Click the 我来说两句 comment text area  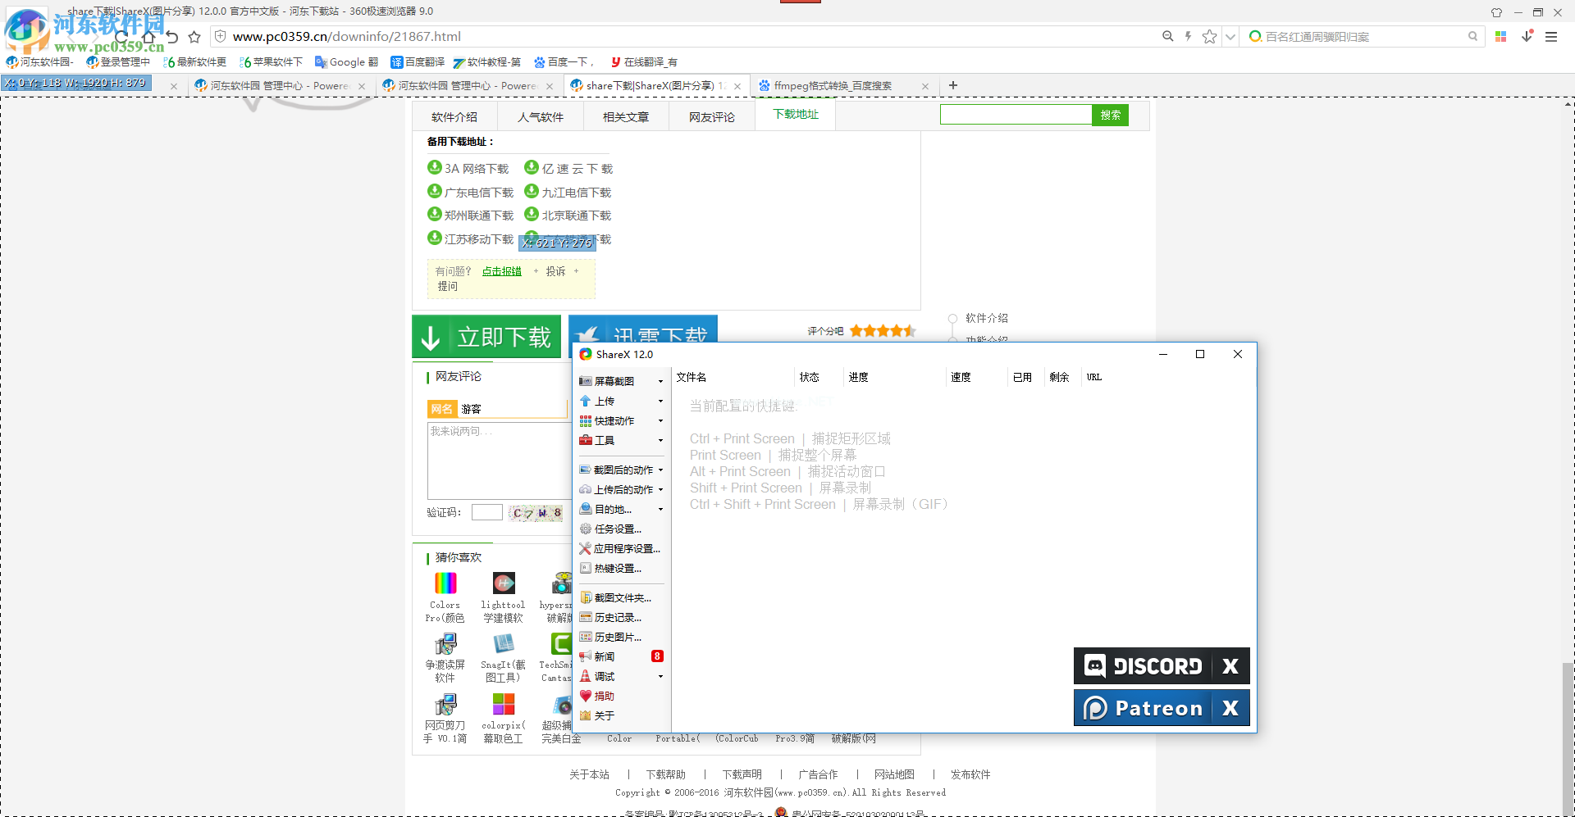pos(498,461)
